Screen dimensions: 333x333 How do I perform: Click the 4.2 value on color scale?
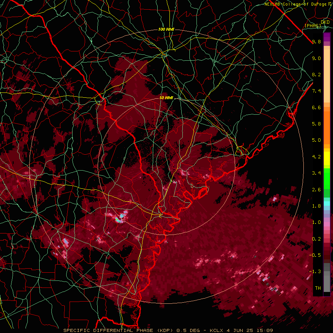coord(316,157)
